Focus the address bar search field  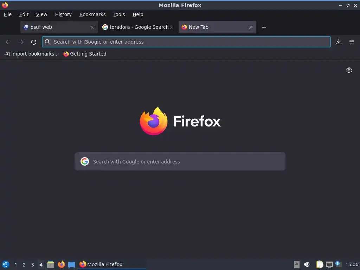point(186,42)
